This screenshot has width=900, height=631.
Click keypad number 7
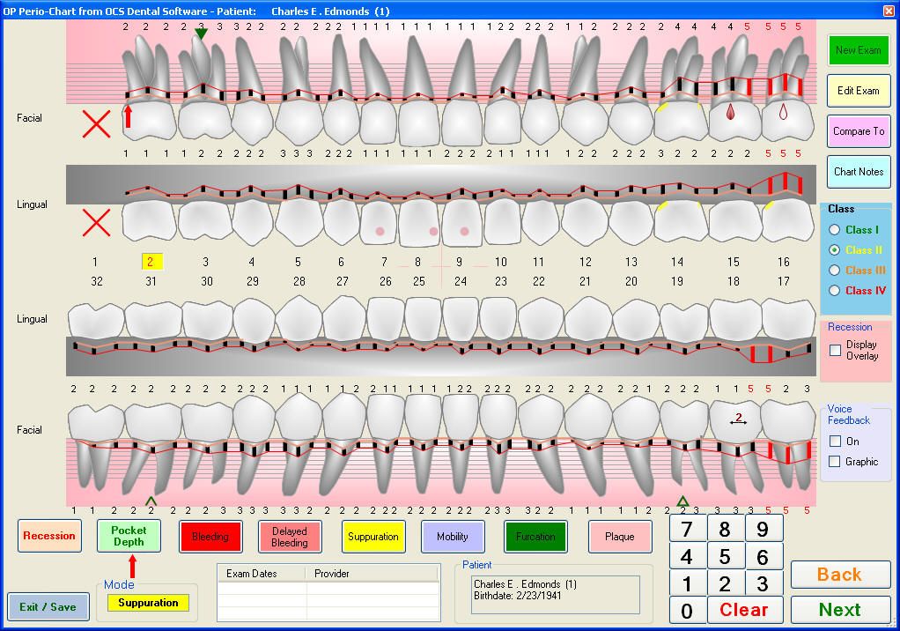687,528
